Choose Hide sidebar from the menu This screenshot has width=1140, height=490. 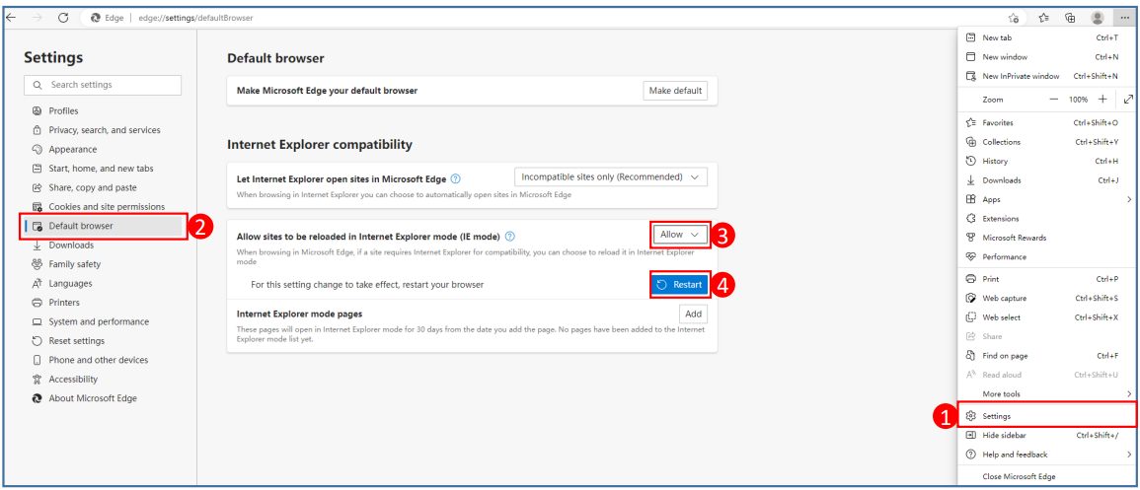(x=1045, y=435)
